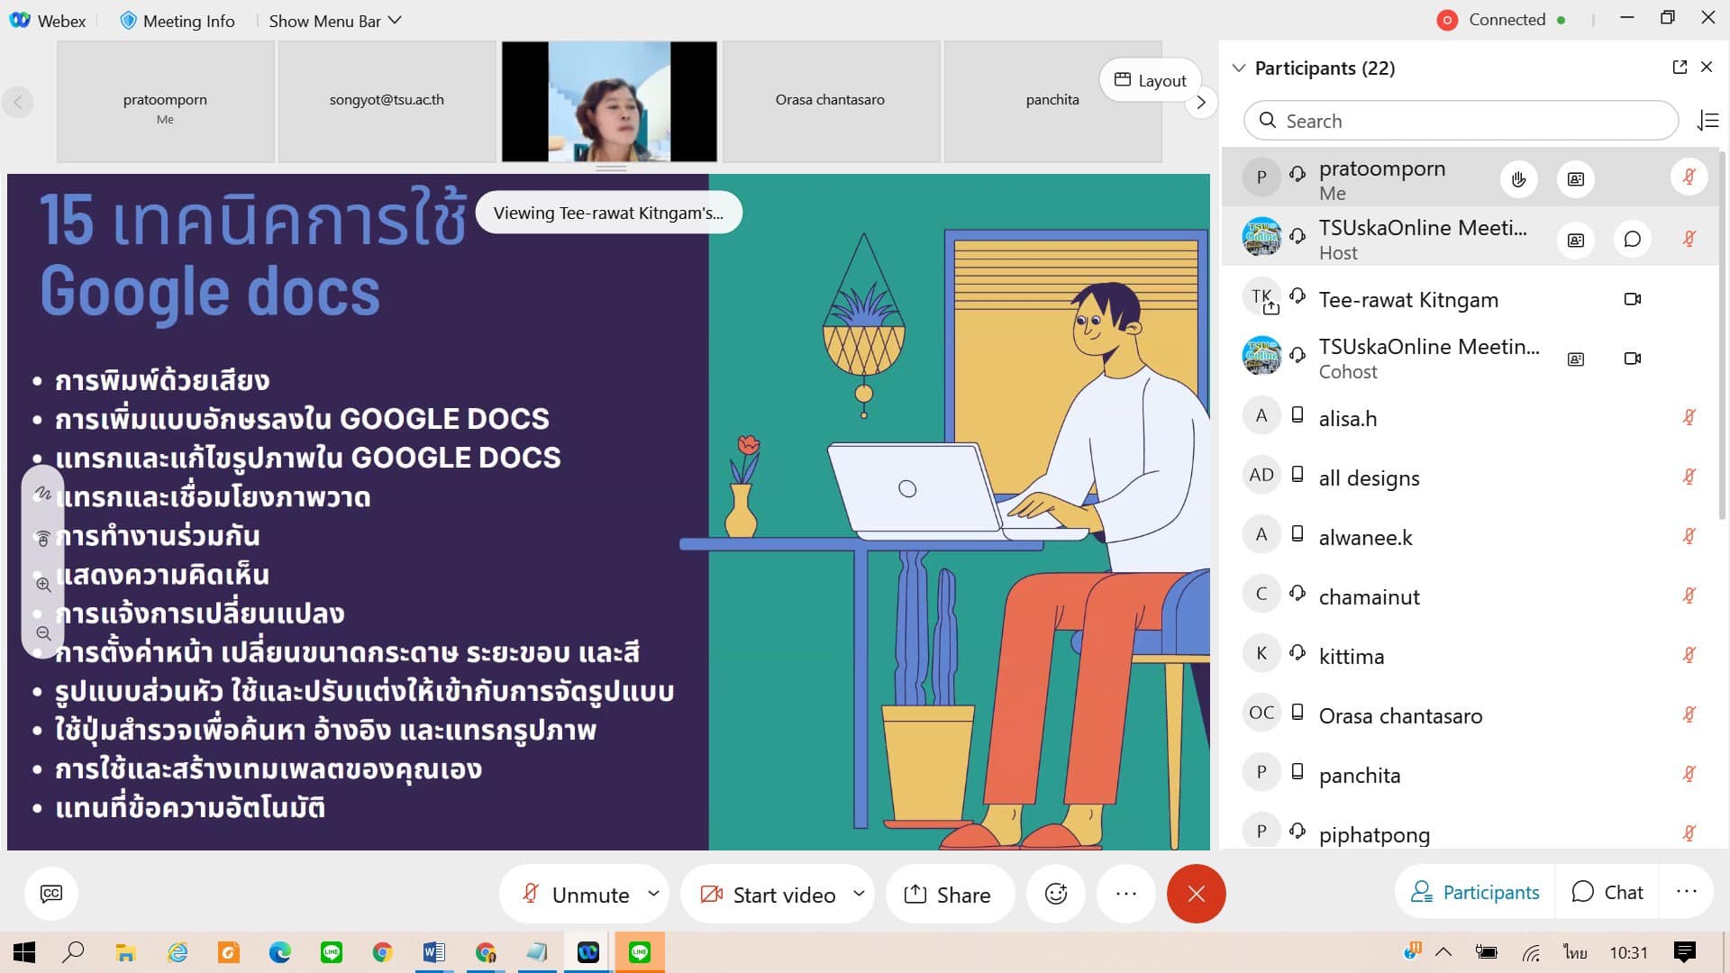
Task: Toggle the Participants panel button
Action: tap(1475, 892)
